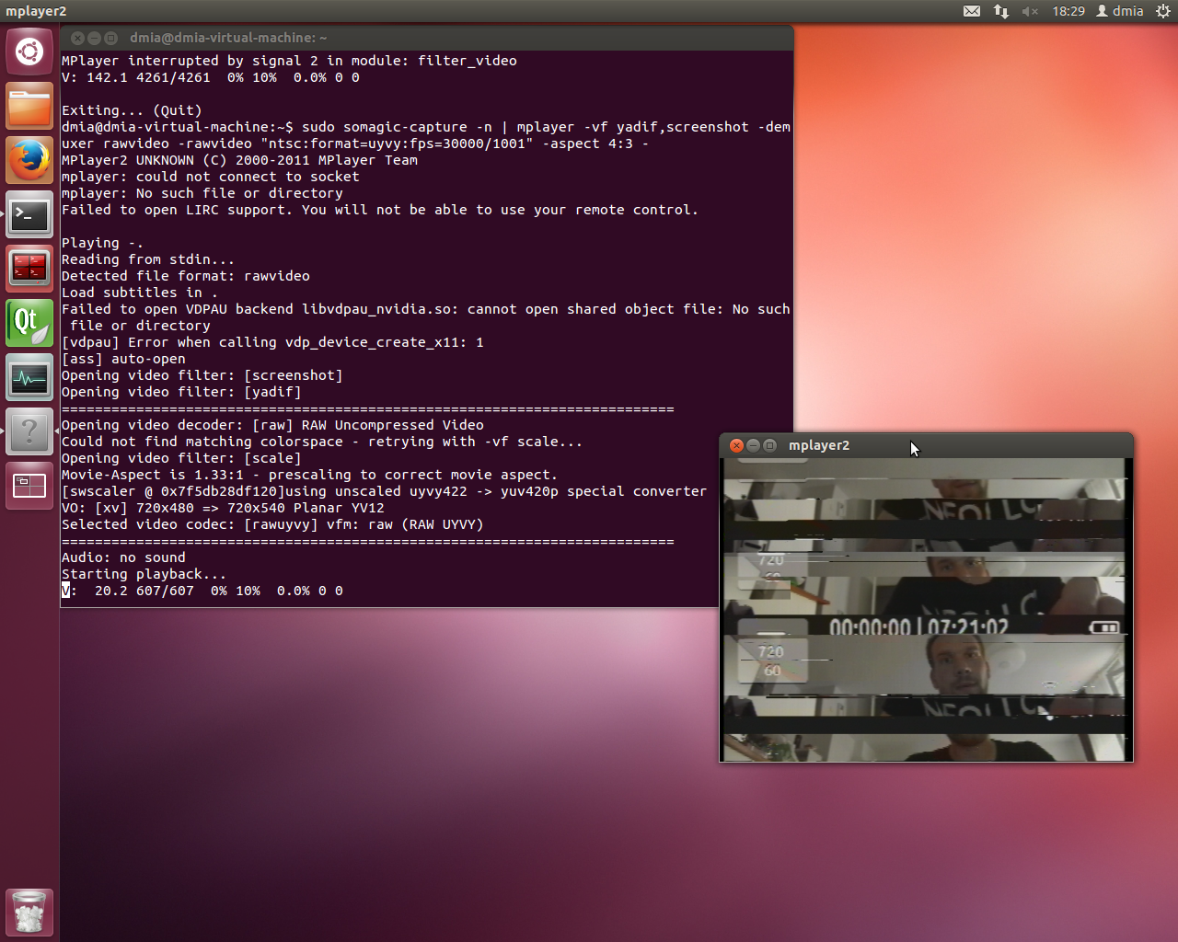Open the messaging envelope indicator

click(972, 11)
